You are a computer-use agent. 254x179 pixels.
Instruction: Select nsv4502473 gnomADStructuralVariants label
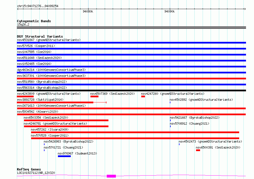210,141
